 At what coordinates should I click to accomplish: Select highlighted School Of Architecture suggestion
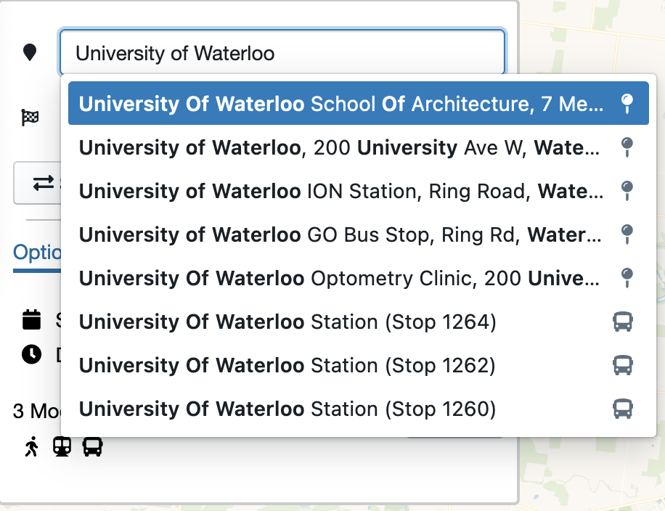[340, 104]
